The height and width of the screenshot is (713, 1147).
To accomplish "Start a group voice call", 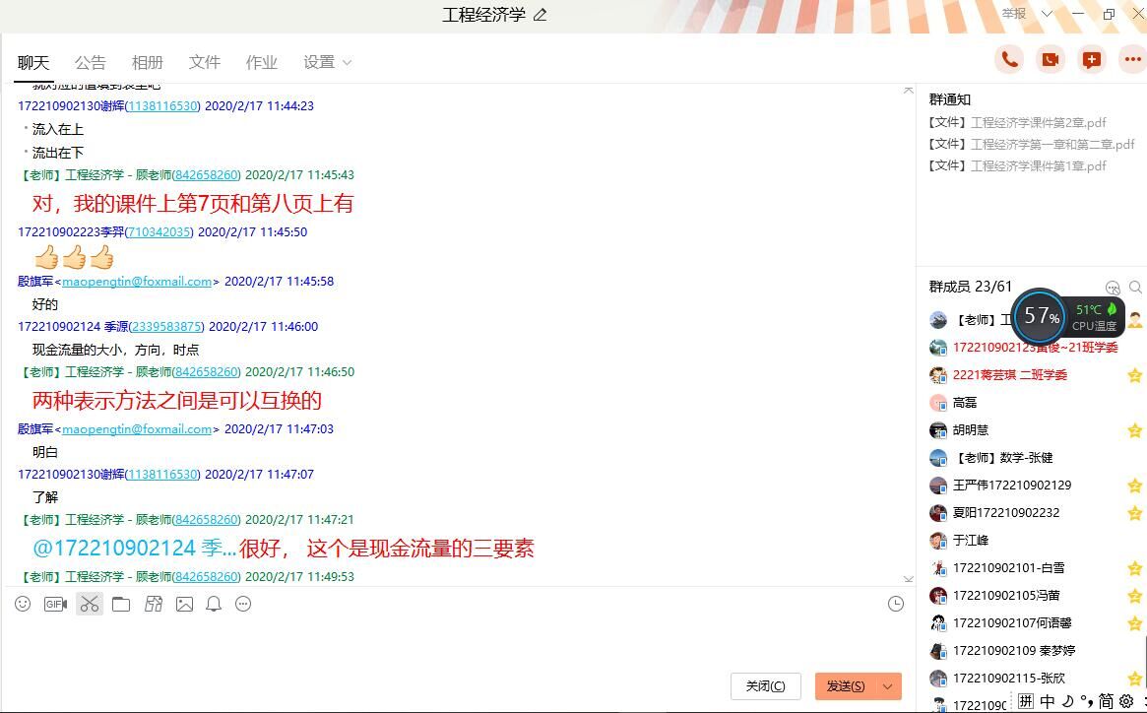I will coord(1009,60).
